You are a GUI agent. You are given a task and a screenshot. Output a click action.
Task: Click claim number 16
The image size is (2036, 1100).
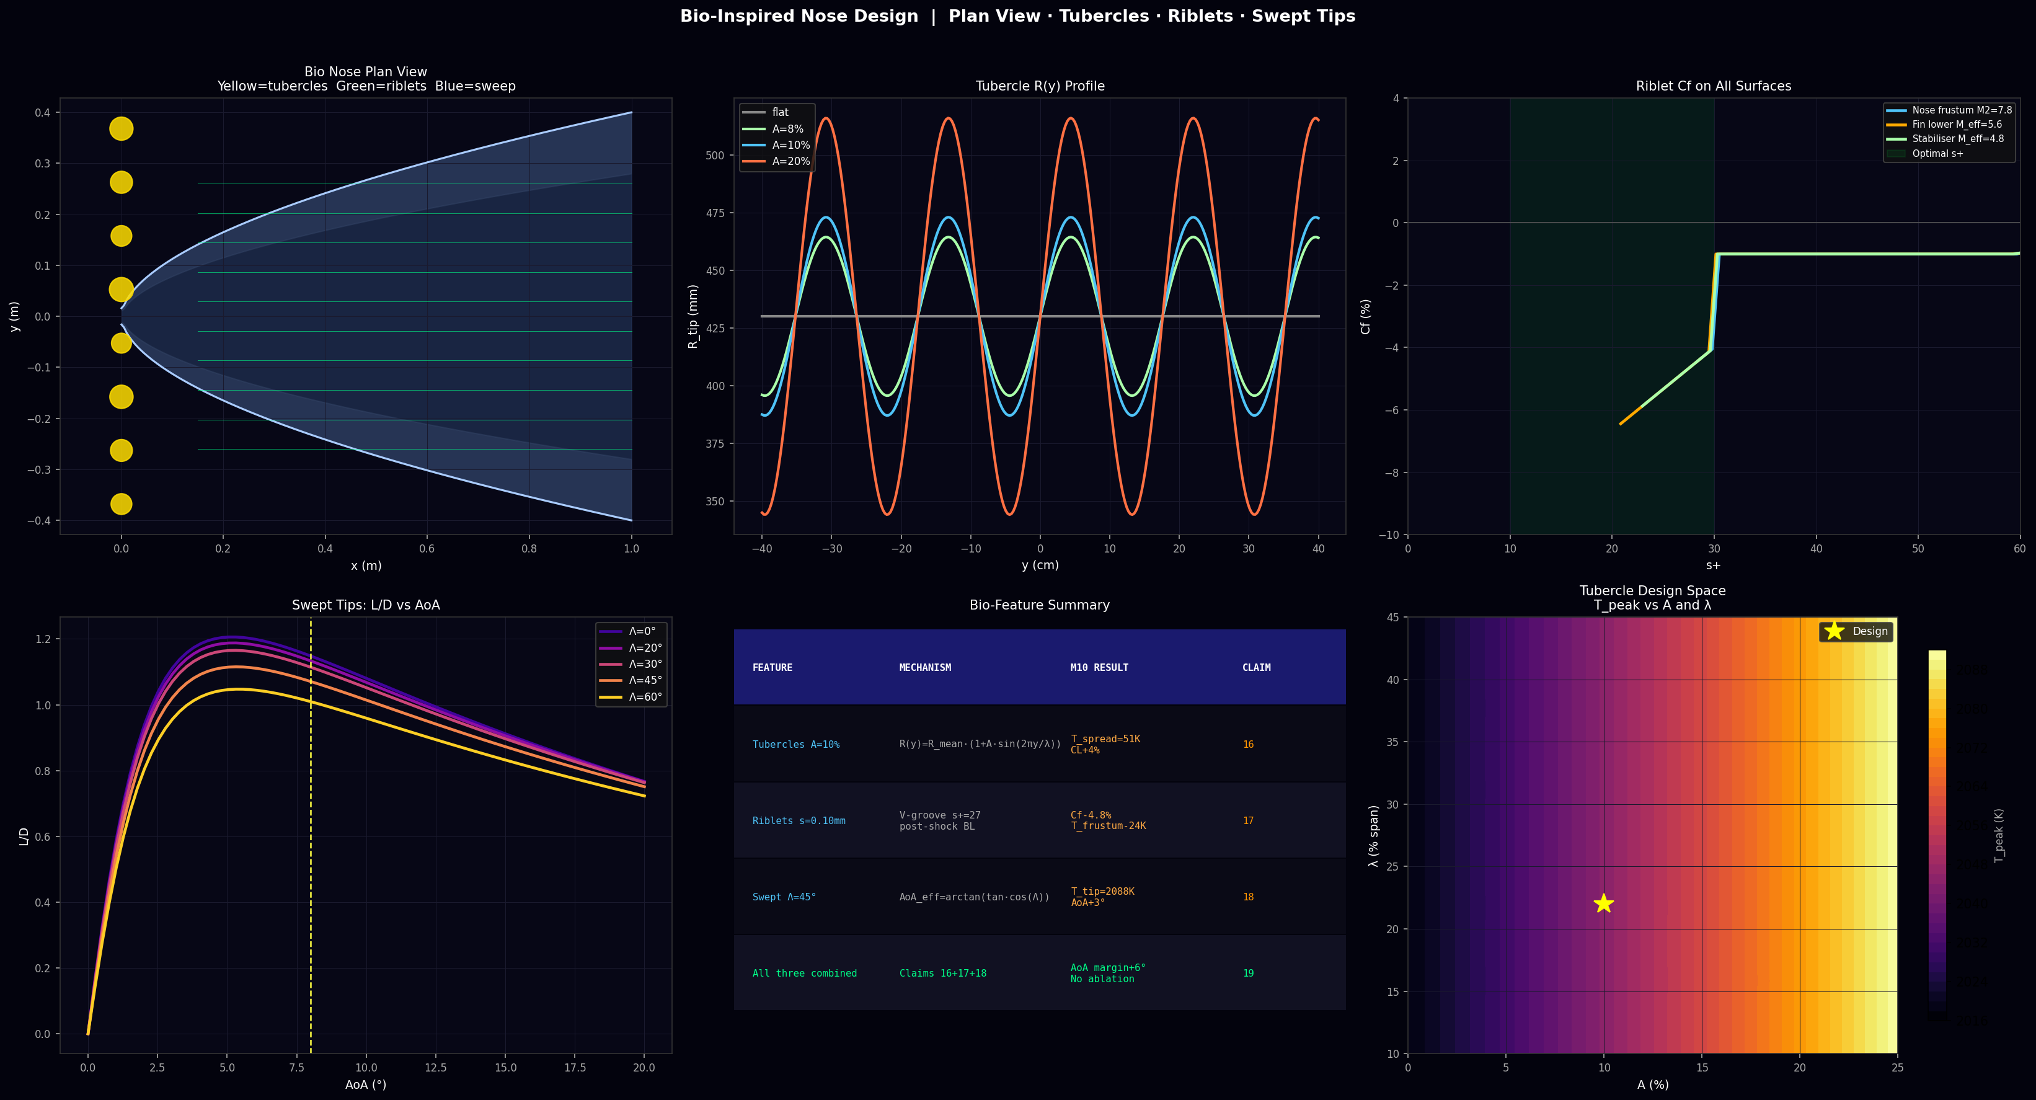[x=1248, y=745]
